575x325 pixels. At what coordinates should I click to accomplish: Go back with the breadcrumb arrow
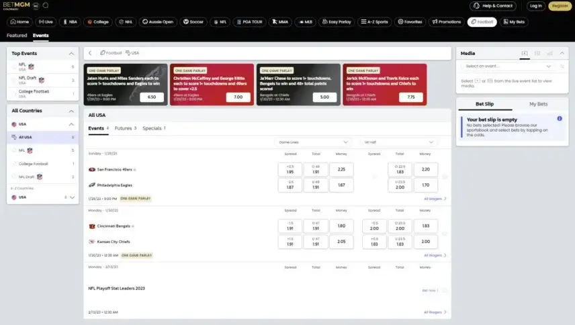point(90,53)
